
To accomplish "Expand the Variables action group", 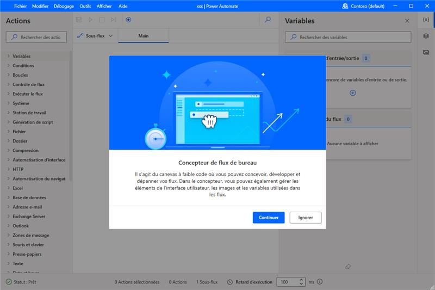I will tap(35, 56).
